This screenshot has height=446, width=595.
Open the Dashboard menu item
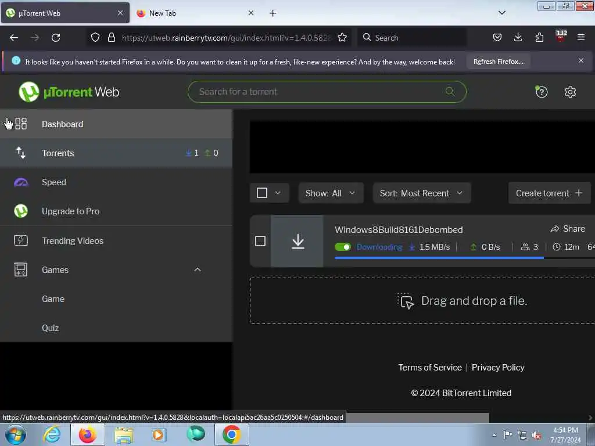click(x=116, y=124)
